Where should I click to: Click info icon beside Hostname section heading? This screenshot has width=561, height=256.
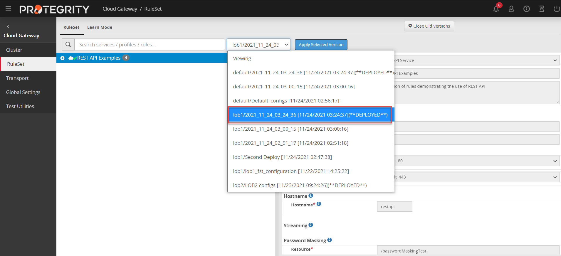click(x=311, y=196)
